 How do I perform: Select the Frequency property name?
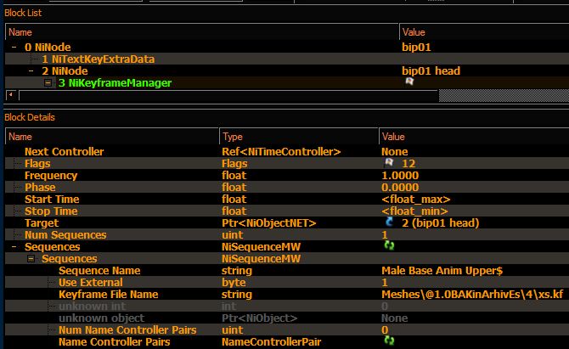pyautogui.click(x=51, y=176)
